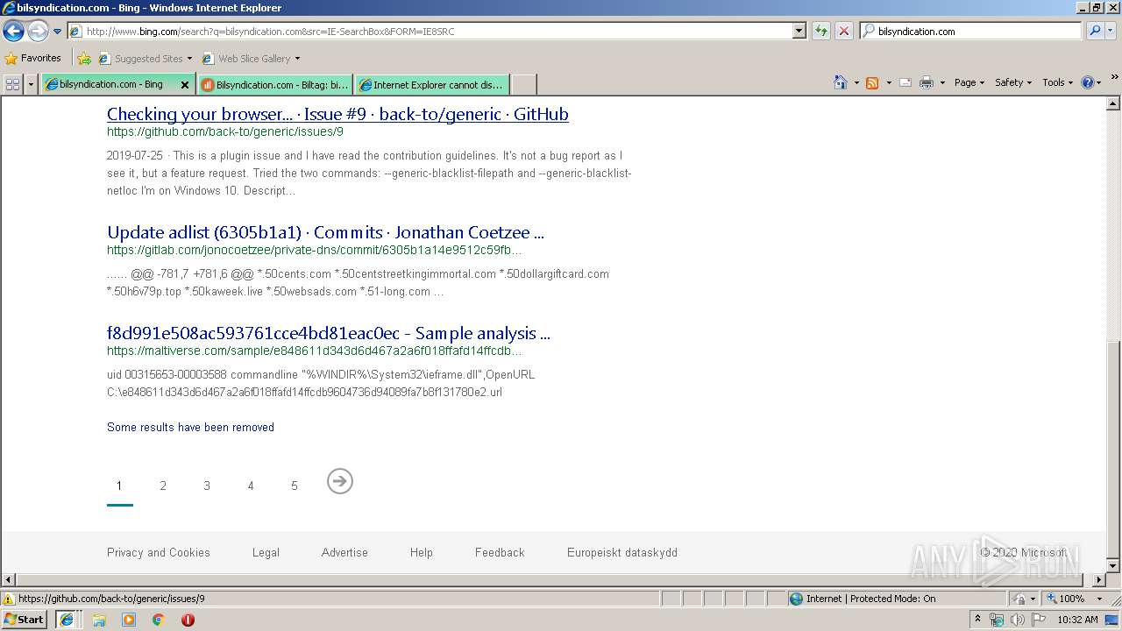Click the Forward navigation arrow
1122x631 pixels.
38,32
